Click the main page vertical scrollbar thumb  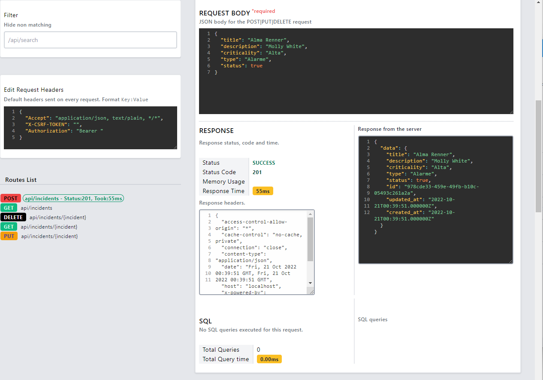coord(539,156)
